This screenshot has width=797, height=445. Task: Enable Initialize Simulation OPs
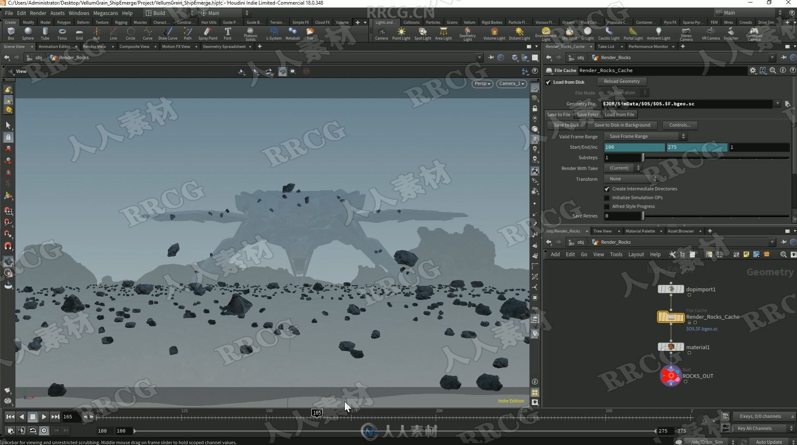point(607,197)
